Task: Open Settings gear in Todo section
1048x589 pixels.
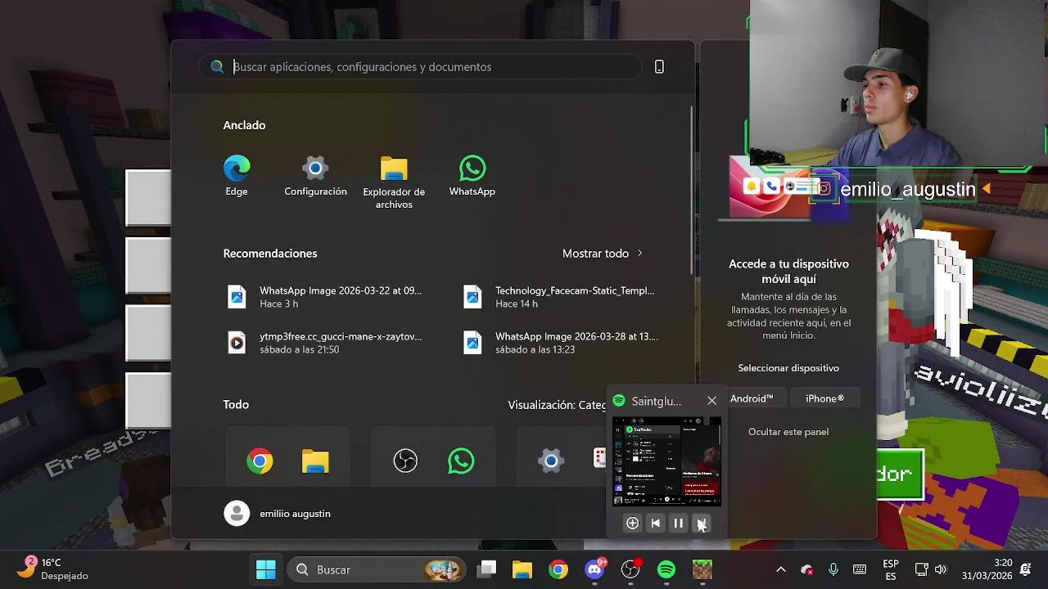Action: (x=551, y=461)
